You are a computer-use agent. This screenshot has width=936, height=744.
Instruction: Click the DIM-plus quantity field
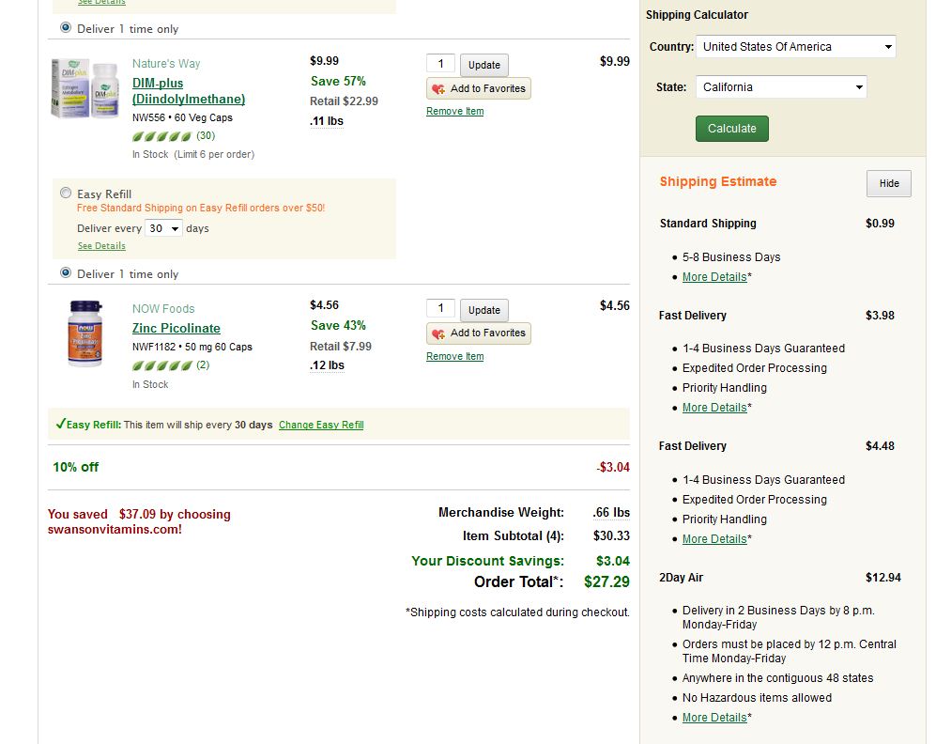[440, 63]
